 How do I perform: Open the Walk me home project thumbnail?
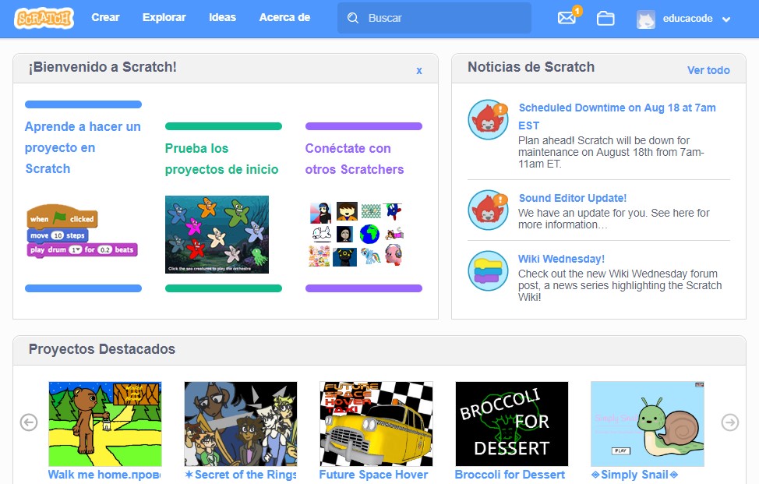[105, 424]
